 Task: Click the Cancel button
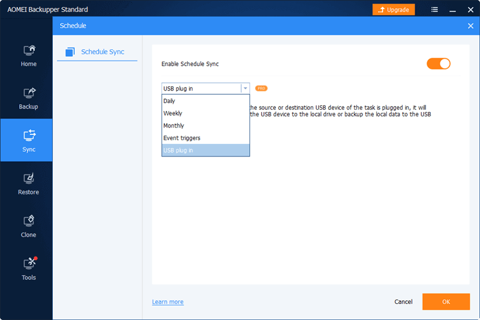403,301
